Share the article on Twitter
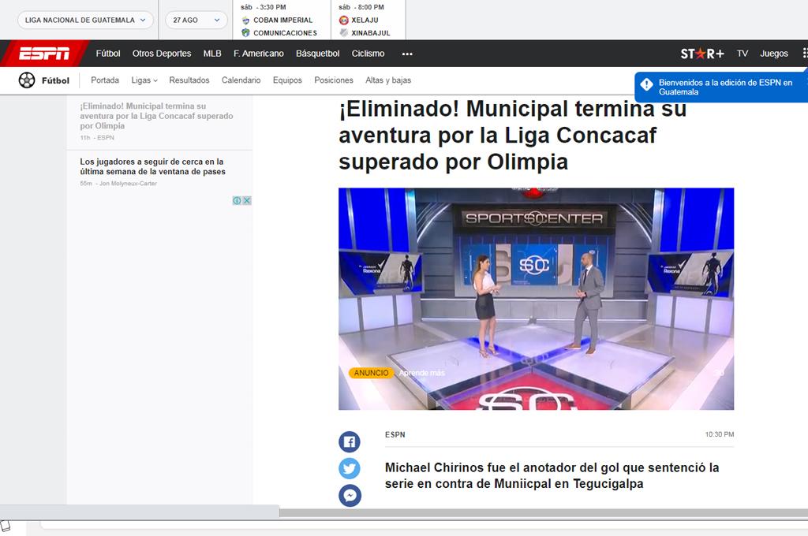 (x=350, y=468)
